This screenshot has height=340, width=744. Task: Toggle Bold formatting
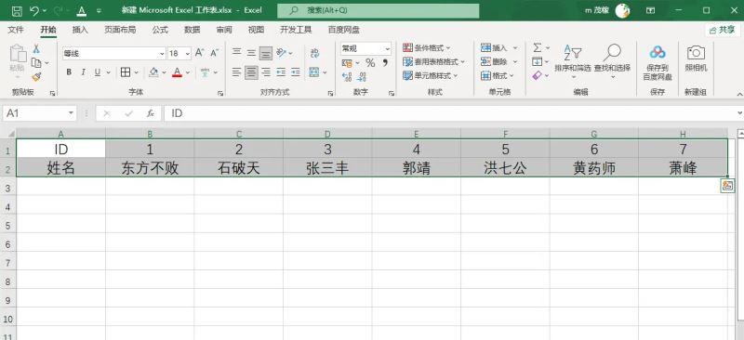[x=69, y=72]
